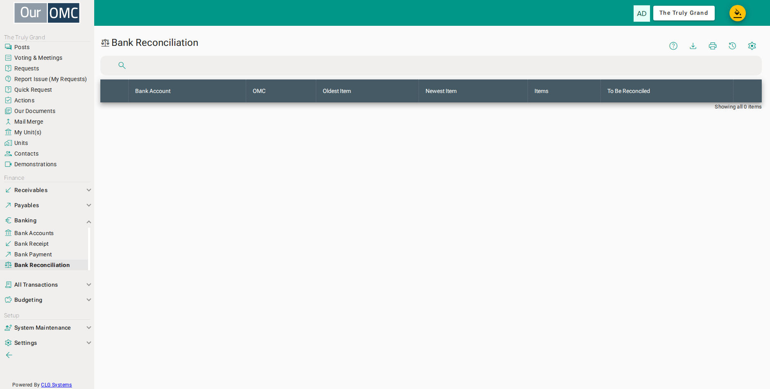Click the Bank Receipt arrow icon
Screen dimensions: 770x389
click(8, 244)
